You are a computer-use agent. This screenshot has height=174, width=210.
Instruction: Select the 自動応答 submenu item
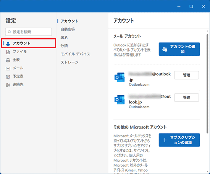tap(68, 29)
